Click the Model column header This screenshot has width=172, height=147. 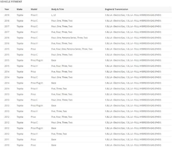point(34,9)
